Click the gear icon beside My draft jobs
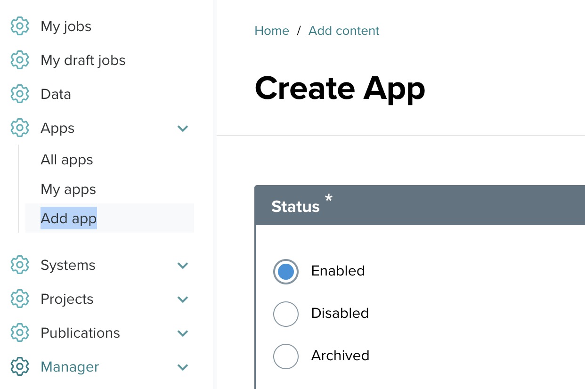The width and height of the screenshot is (585, 389). (x=20, y=60)
